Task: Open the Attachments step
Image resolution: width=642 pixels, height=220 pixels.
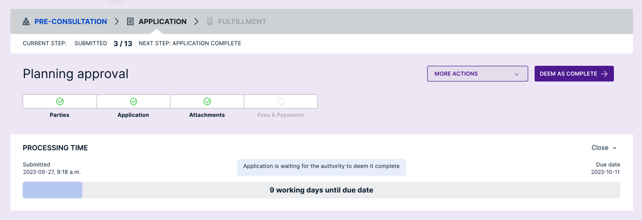Action: point(207,115)
